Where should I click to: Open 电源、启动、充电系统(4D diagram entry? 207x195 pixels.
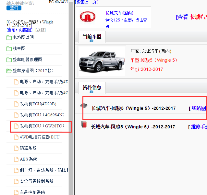44,82
